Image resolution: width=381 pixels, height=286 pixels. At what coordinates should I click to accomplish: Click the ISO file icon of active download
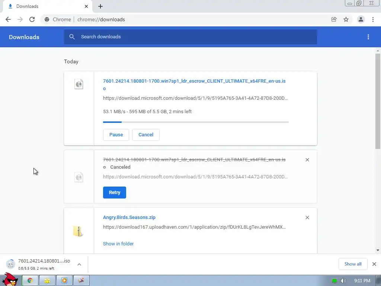click(x=79, y=84)
